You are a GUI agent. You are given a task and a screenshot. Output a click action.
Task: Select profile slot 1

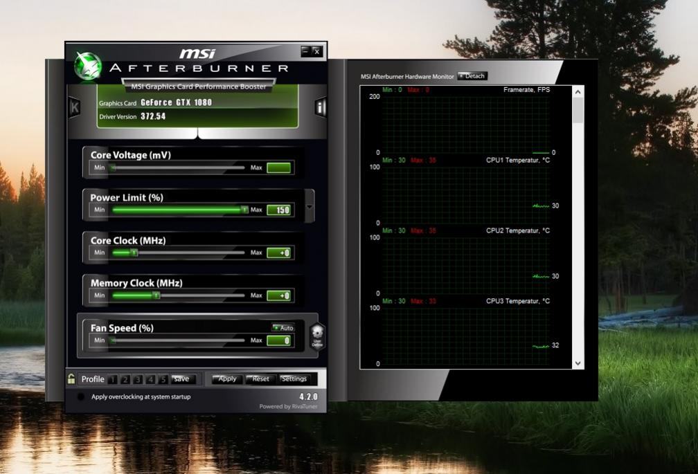113,379
